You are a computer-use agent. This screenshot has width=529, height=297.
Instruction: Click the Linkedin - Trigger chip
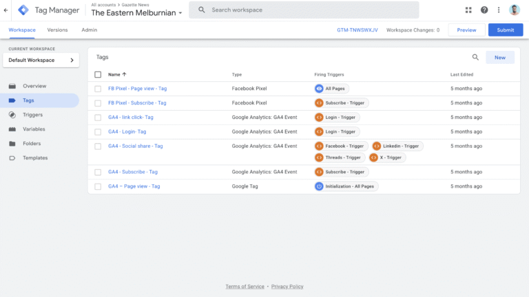pos(397,146)
